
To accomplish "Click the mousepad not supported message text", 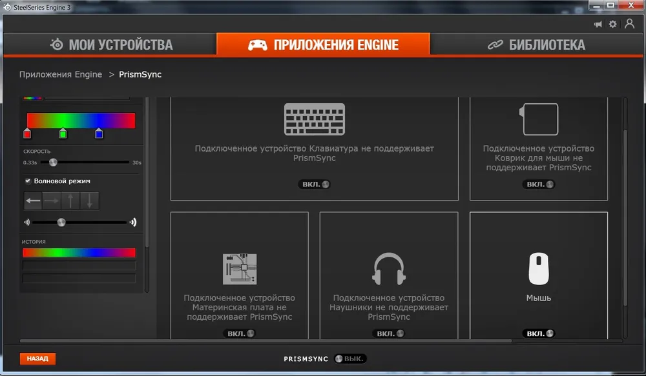I will 539,158.
